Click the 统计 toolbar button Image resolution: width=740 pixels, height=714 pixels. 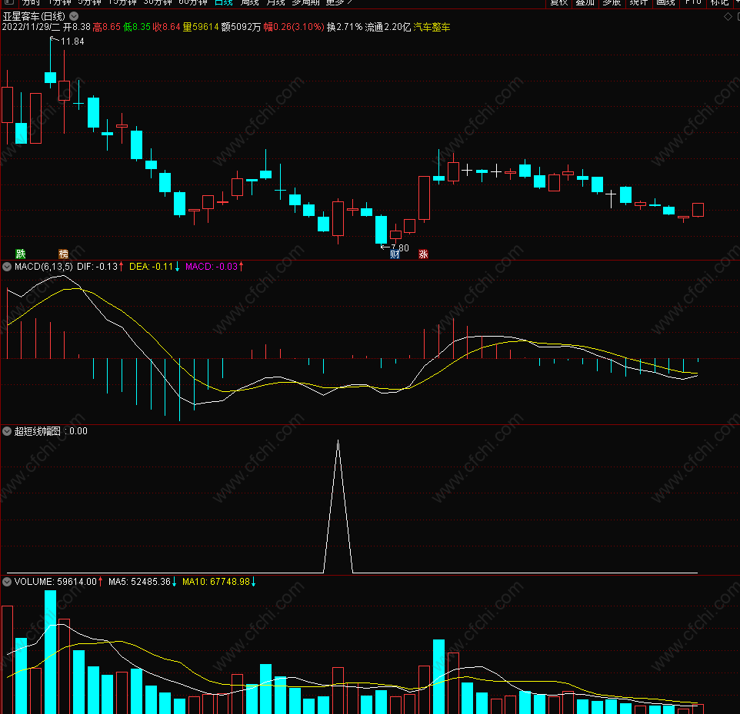point(638,2)
